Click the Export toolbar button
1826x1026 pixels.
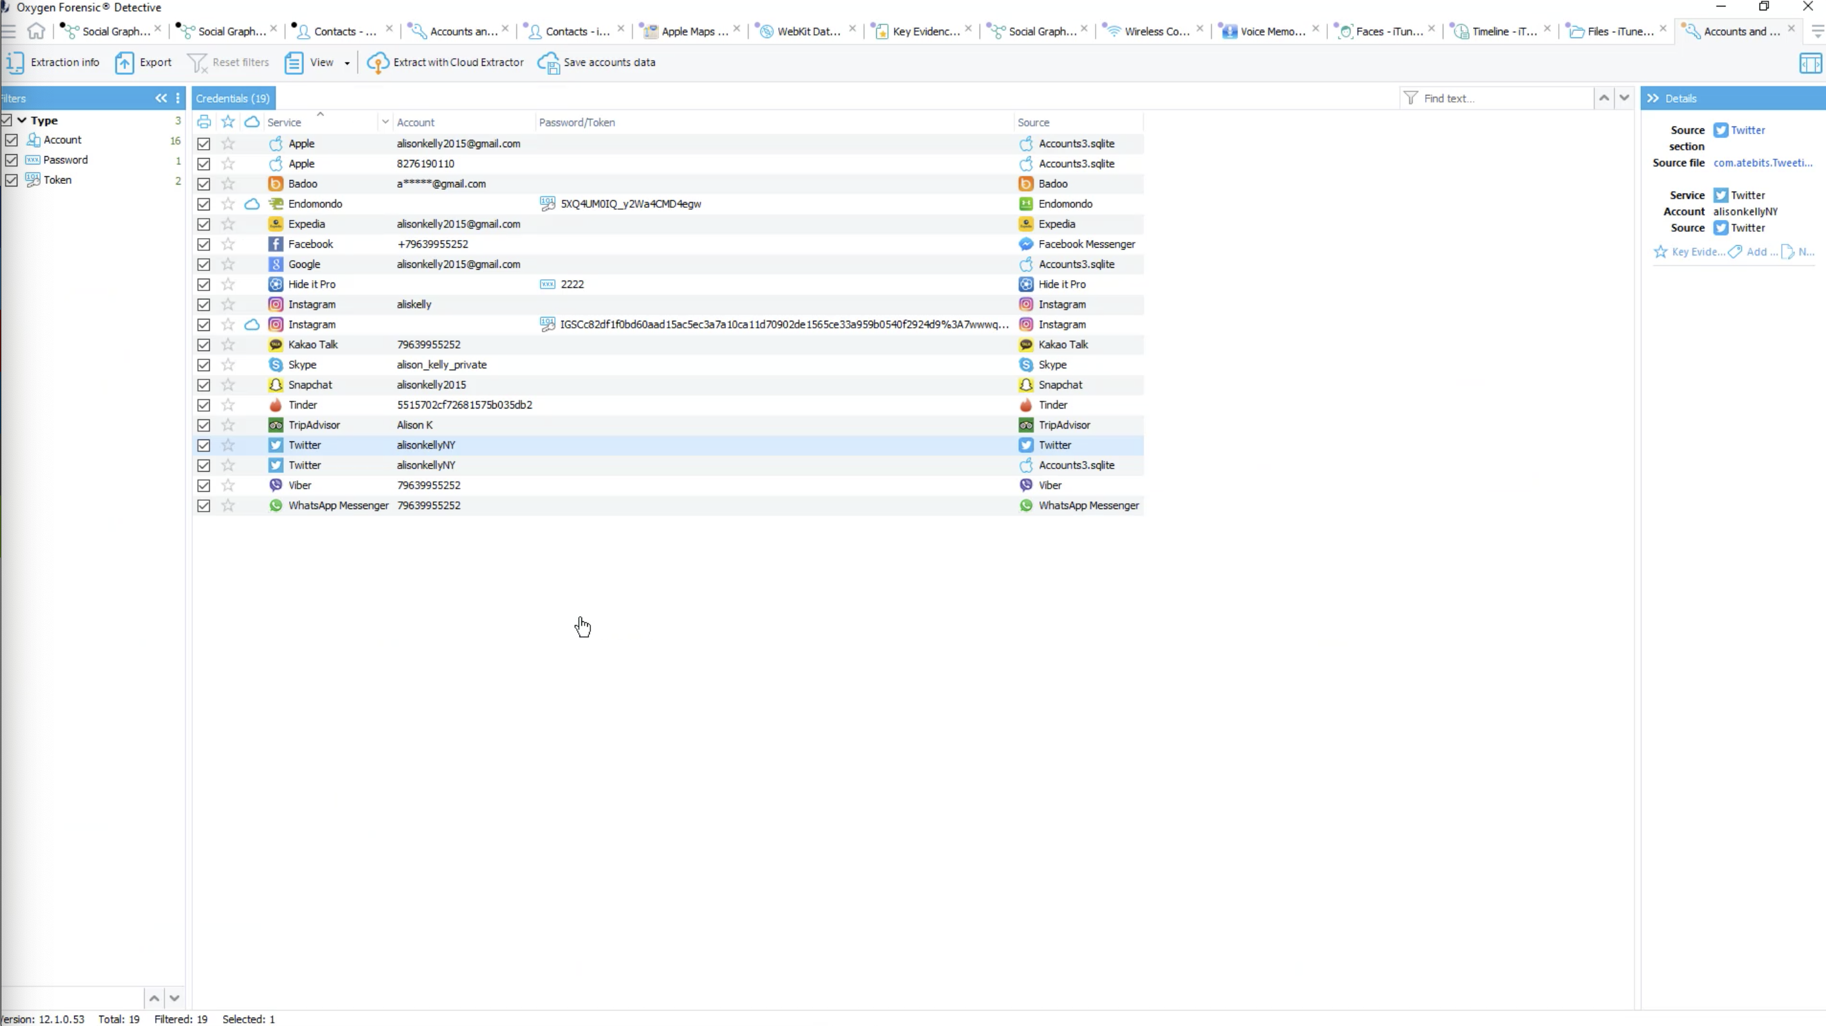[x=143, y=63]
